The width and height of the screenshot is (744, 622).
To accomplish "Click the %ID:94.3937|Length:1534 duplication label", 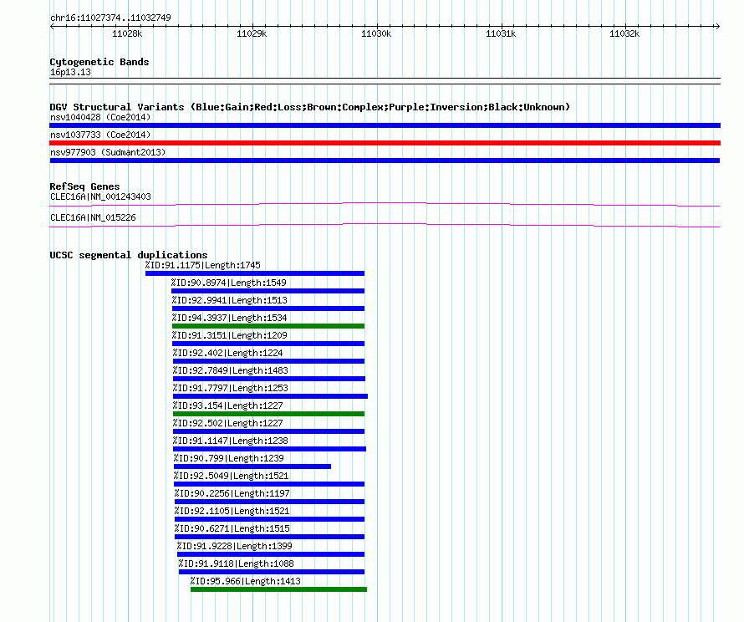I will coord(230,318).
